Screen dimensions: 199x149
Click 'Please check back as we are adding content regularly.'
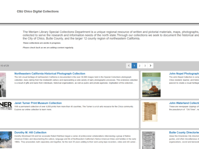click(x=48, y=47)
